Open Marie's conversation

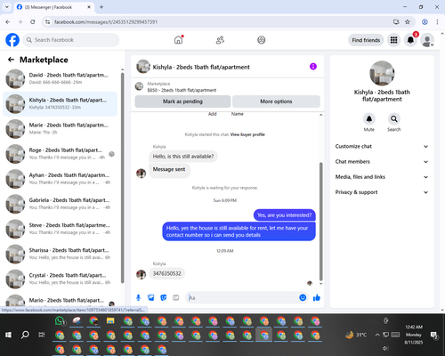[x=61, y=129]
